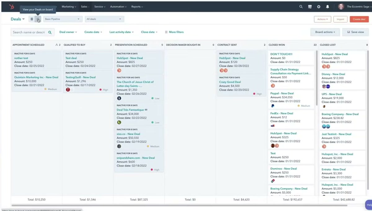Open the Board actions dropdown
Screen dimensions: 372x211
pos(325,32)
